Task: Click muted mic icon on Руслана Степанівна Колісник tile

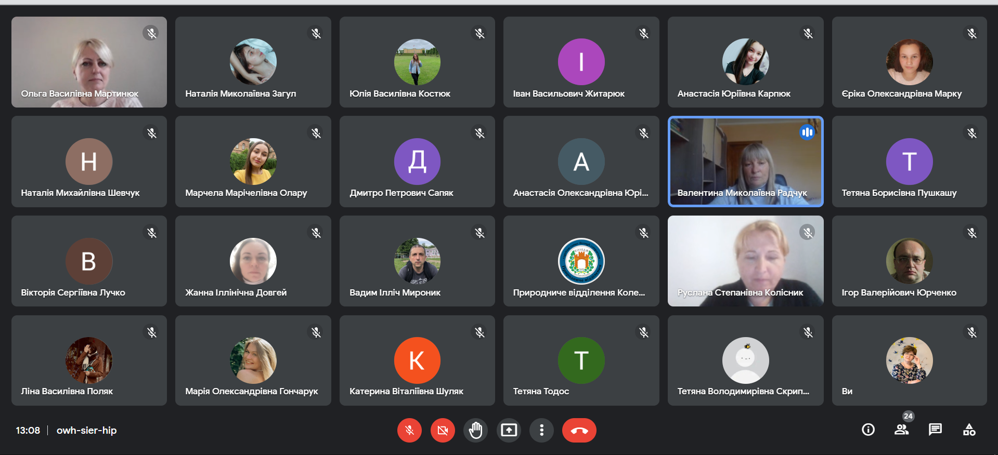Action: click(x=808, y=233)
